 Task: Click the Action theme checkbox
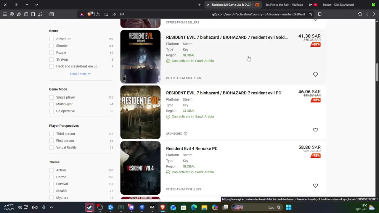52,170
